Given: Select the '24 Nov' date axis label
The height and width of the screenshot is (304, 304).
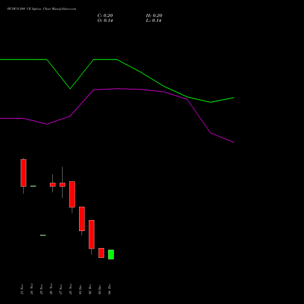Looking at the screenshot, I should (x=32, y=289).
